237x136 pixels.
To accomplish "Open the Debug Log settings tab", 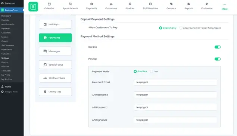I will [55, 92].
